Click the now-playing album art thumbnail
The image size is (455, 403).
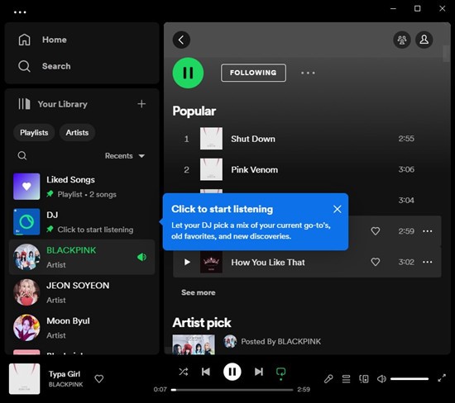tap(24, 379)
